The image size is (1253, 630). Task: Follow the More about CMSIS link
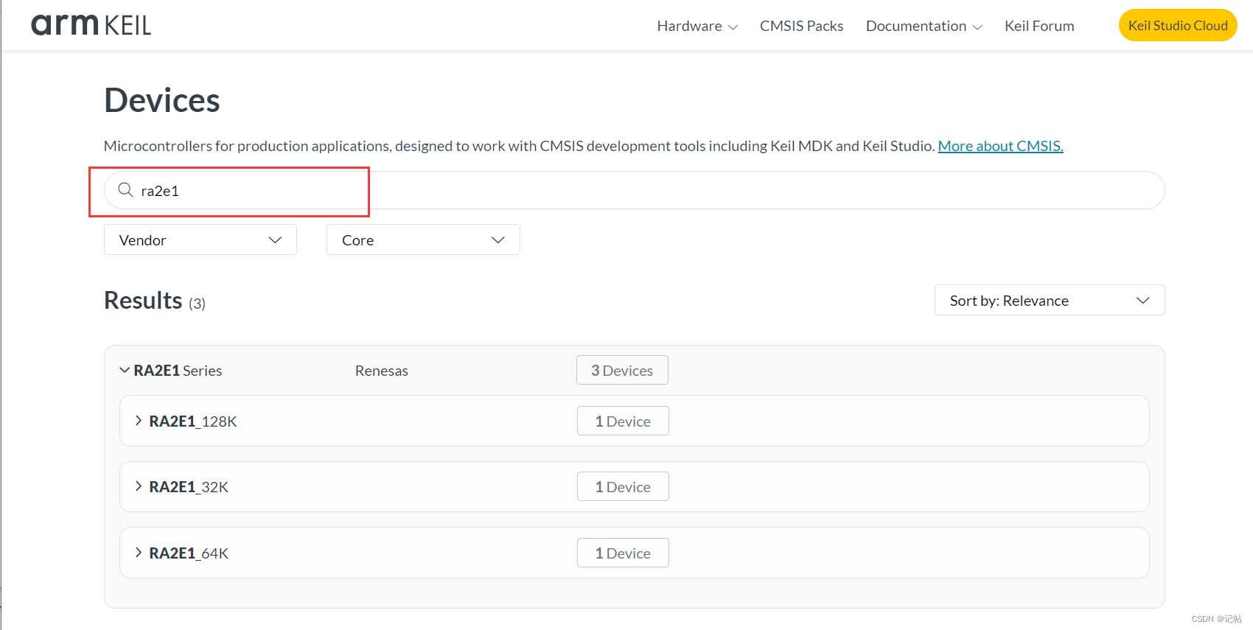[1000, 146]
